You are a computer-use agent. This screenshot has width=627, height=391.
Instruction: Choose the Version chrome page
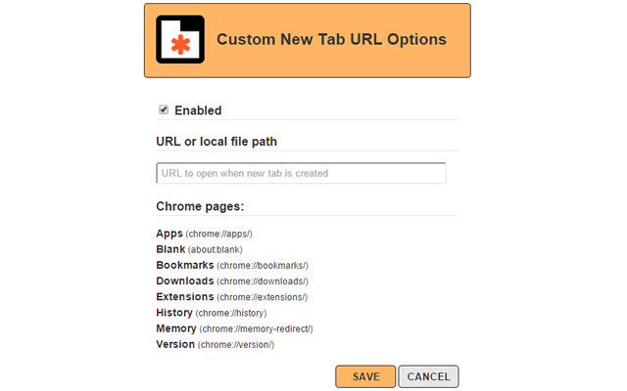tap(216, 345)
